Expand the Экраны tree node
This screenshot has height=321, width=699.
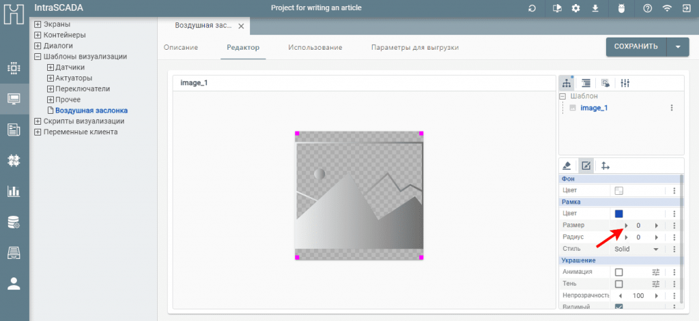pyautogui.click(x=38, y=24)
